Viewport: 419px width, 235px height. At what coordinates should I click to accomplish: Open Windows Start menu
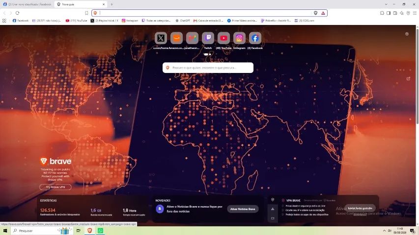coord(5,231)
